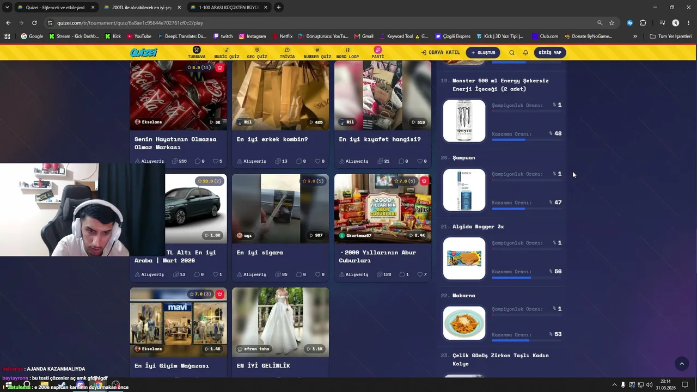
Task: Click the crown badge on the Abur Cuburları card
Action: tap(424, 181)
